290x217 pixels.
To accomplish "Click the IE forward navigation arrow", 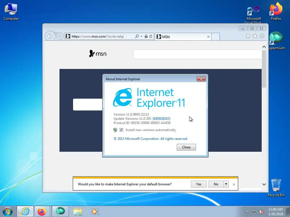I will 60,36.
